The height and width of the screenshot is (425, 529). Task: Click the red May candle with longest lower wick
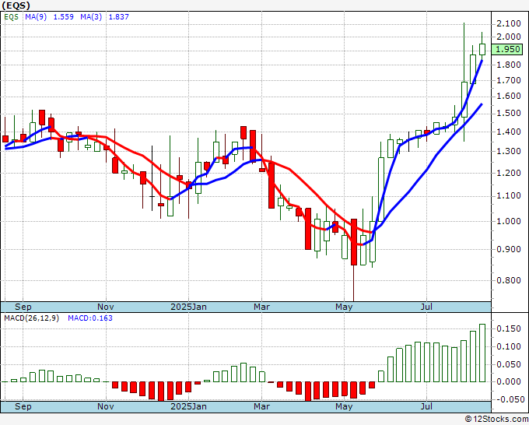pos(354,242)
